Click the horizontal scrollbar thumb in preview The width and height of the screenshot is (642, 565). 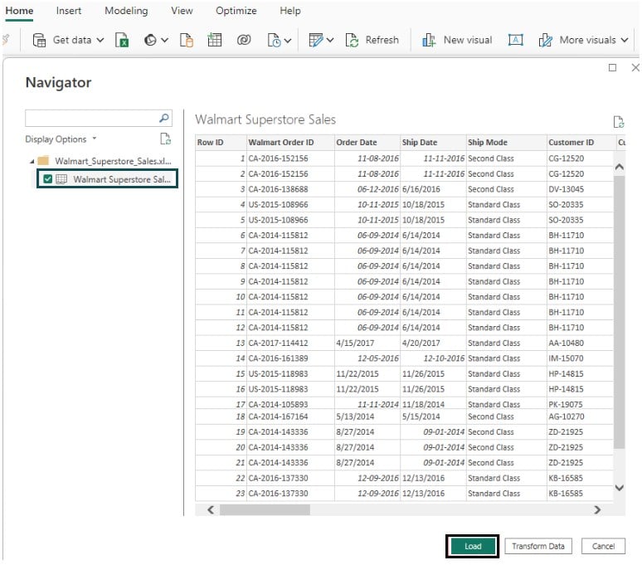[265, 509]
